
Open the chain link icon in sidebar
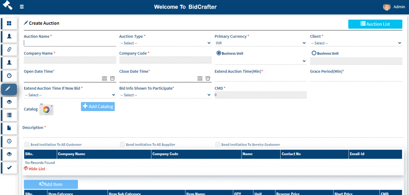click(9, 50)
